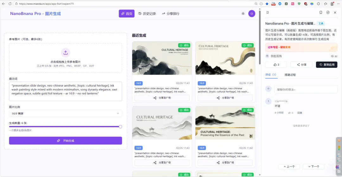Image resolution: width=342 pixels, height=177 pixels.
Task: Open gold brushstroke Cultural Heritage thumbnail
Action: (x=225, y=58)
